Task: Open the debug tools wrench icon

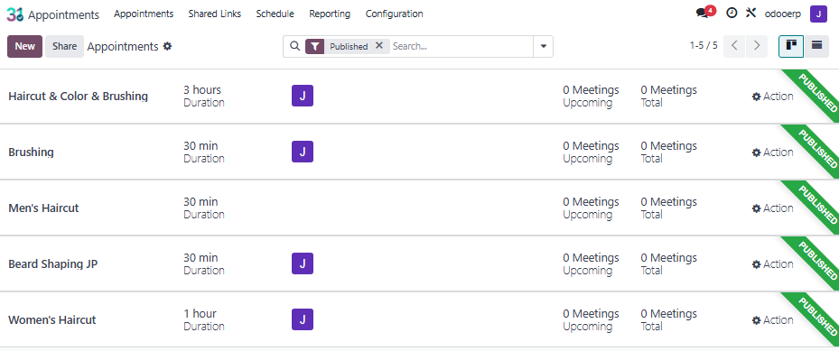Action: (750, 13)
